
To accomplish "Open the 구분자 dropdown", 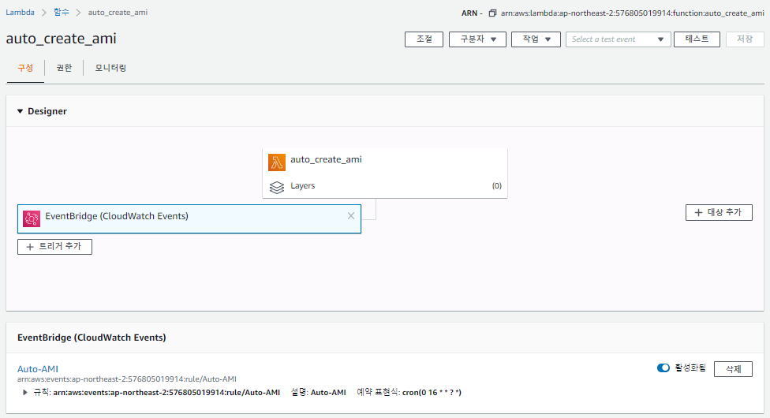I will point(477,39).
